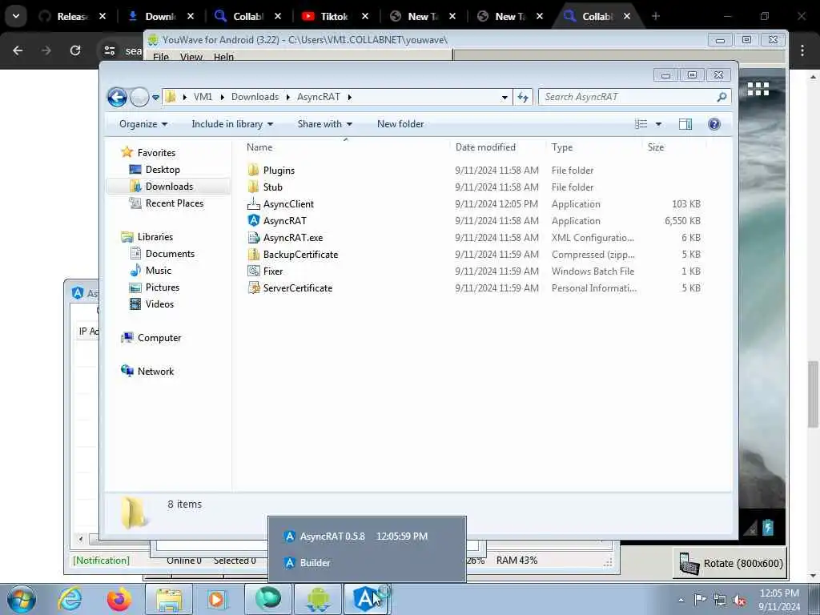Click New folder button
This screenshot has width=820, height=615.
pyautogui.click(x=400, y=124)
